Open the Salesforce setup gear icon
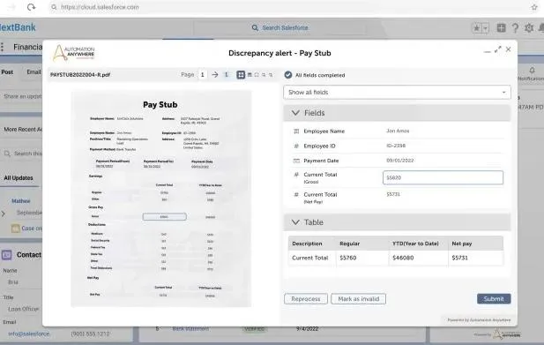Screen dimensions: 544x345 [529, 27]
